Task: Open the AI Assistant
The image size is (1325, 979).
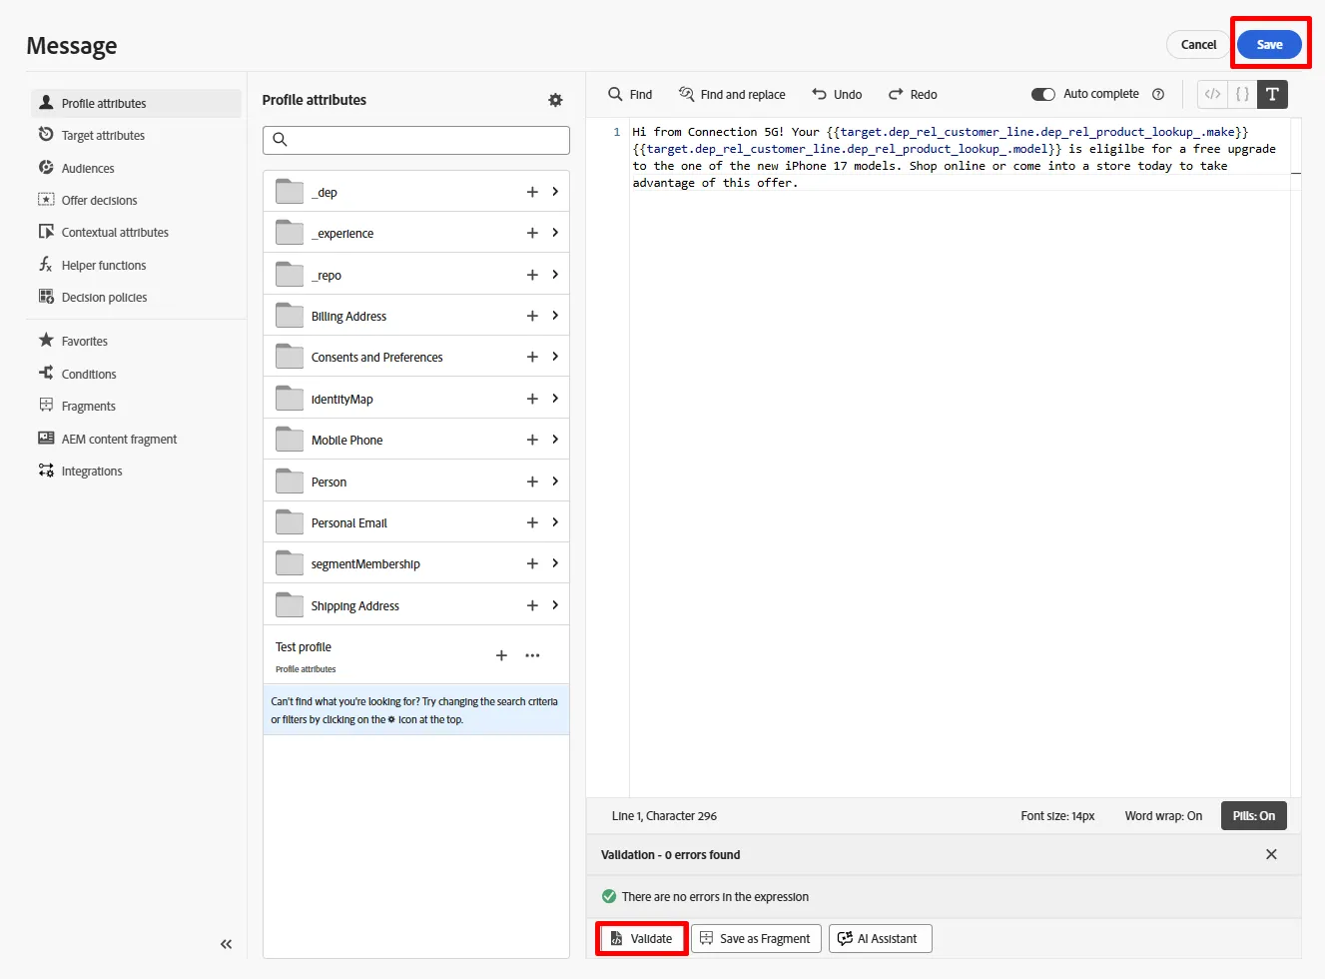Action: pyautogui.click(x=880, y=938)
